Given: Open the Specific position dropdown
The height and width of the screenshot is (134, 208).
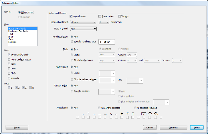Looking at the screenshot, I should click(x=107, y=92).
